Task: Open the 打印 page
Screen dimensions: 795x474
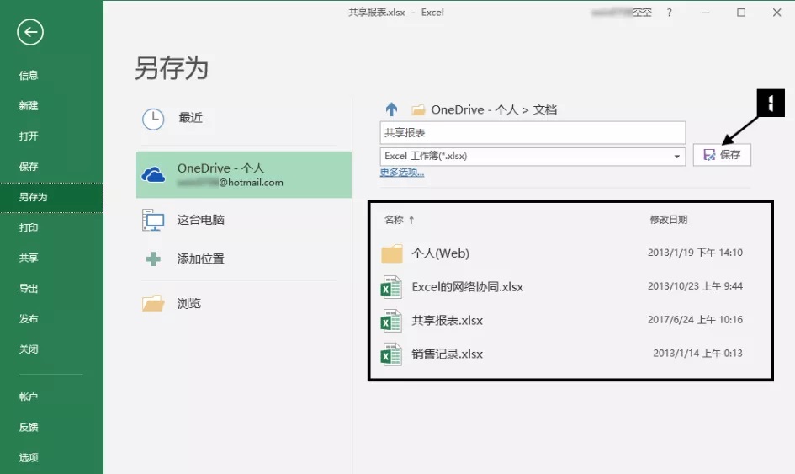Action: coord(29,227)
